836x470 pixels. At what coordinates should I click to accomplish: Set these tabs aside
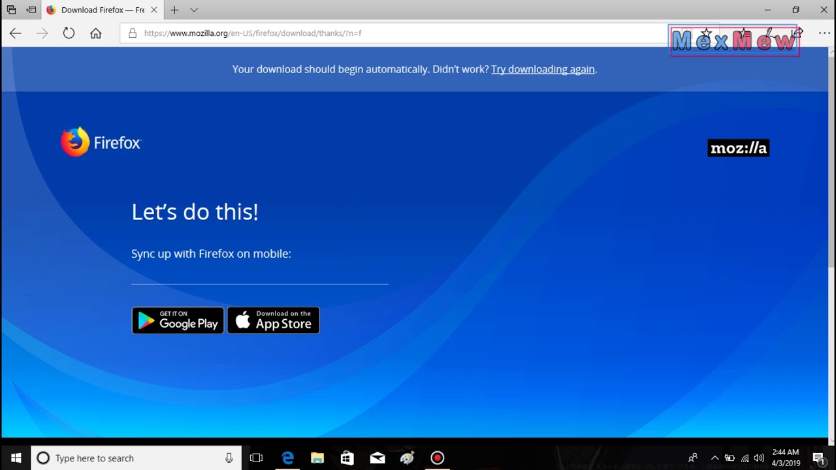(31, 10)
